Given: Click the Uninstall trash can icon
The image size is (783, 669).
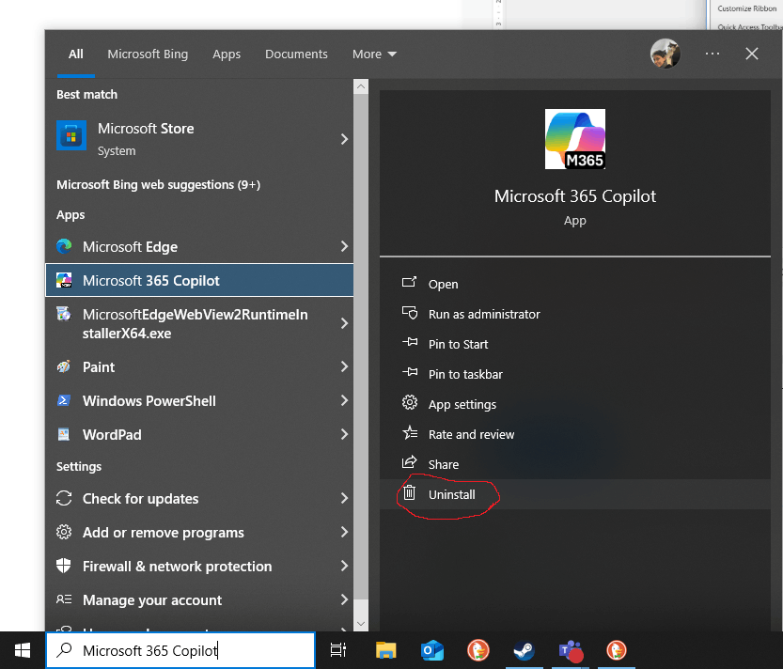Looking at the screenshot, I should point(410,493).
